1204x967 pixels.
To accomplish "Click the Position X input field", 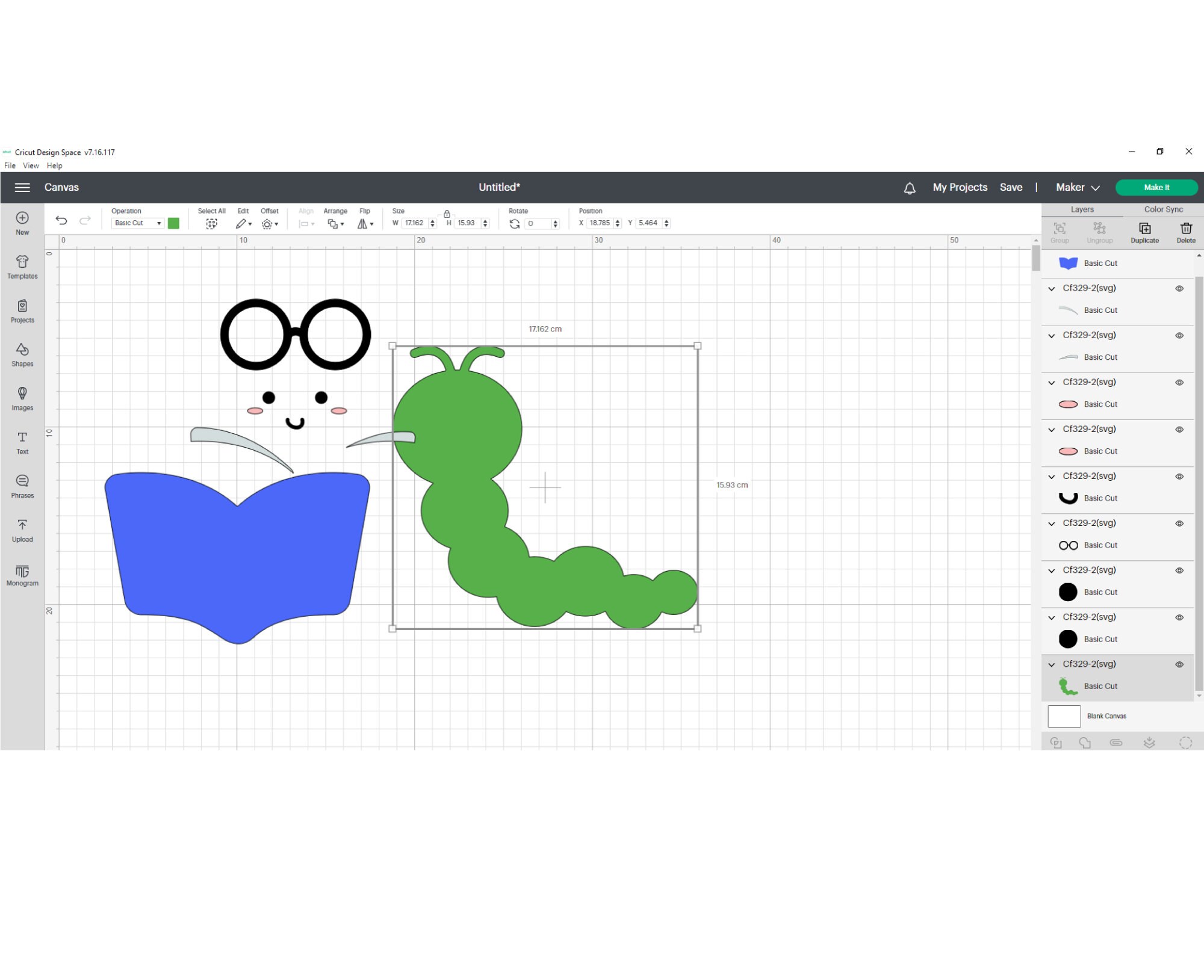I will [600, 223].
